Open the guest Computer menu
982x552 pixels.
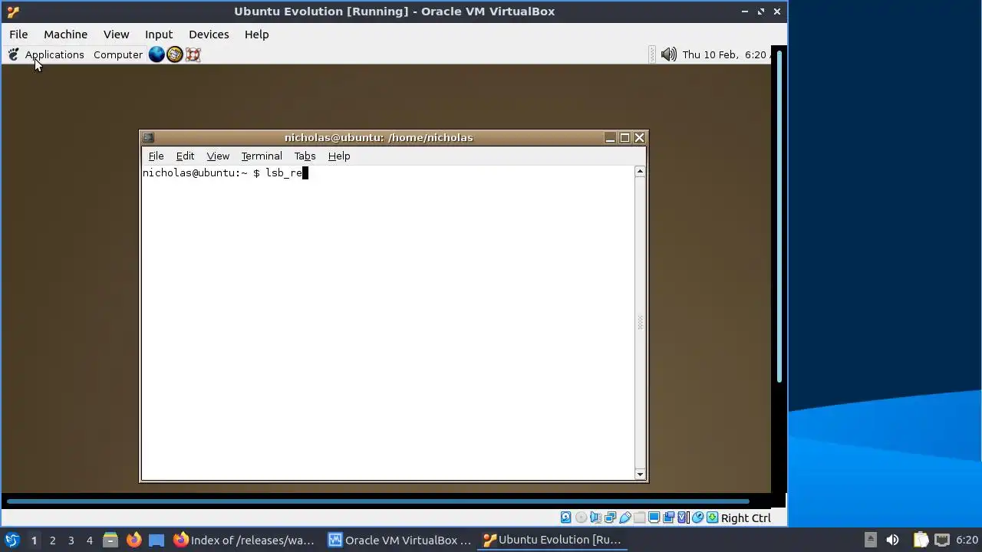tap(118, 54)
